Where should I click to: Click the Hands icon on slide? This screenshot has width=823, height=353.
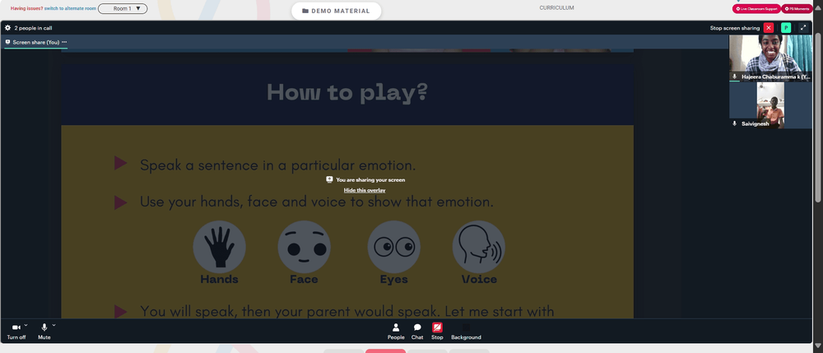220,247
